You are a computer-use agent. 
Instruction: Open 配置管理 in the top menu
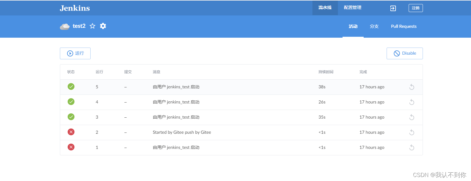352,8
